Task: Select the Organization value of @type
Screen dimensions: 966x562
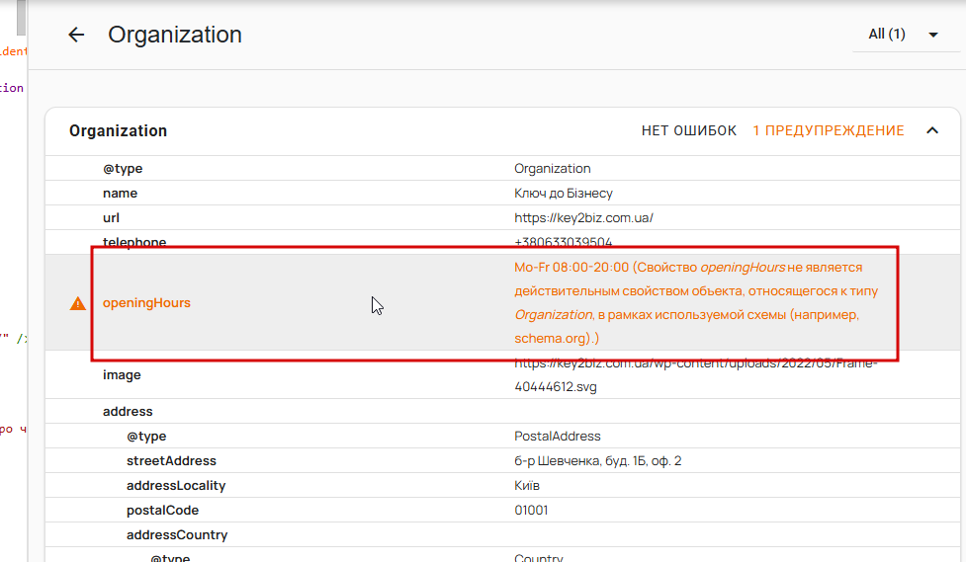Action: [x=553, y=169]
